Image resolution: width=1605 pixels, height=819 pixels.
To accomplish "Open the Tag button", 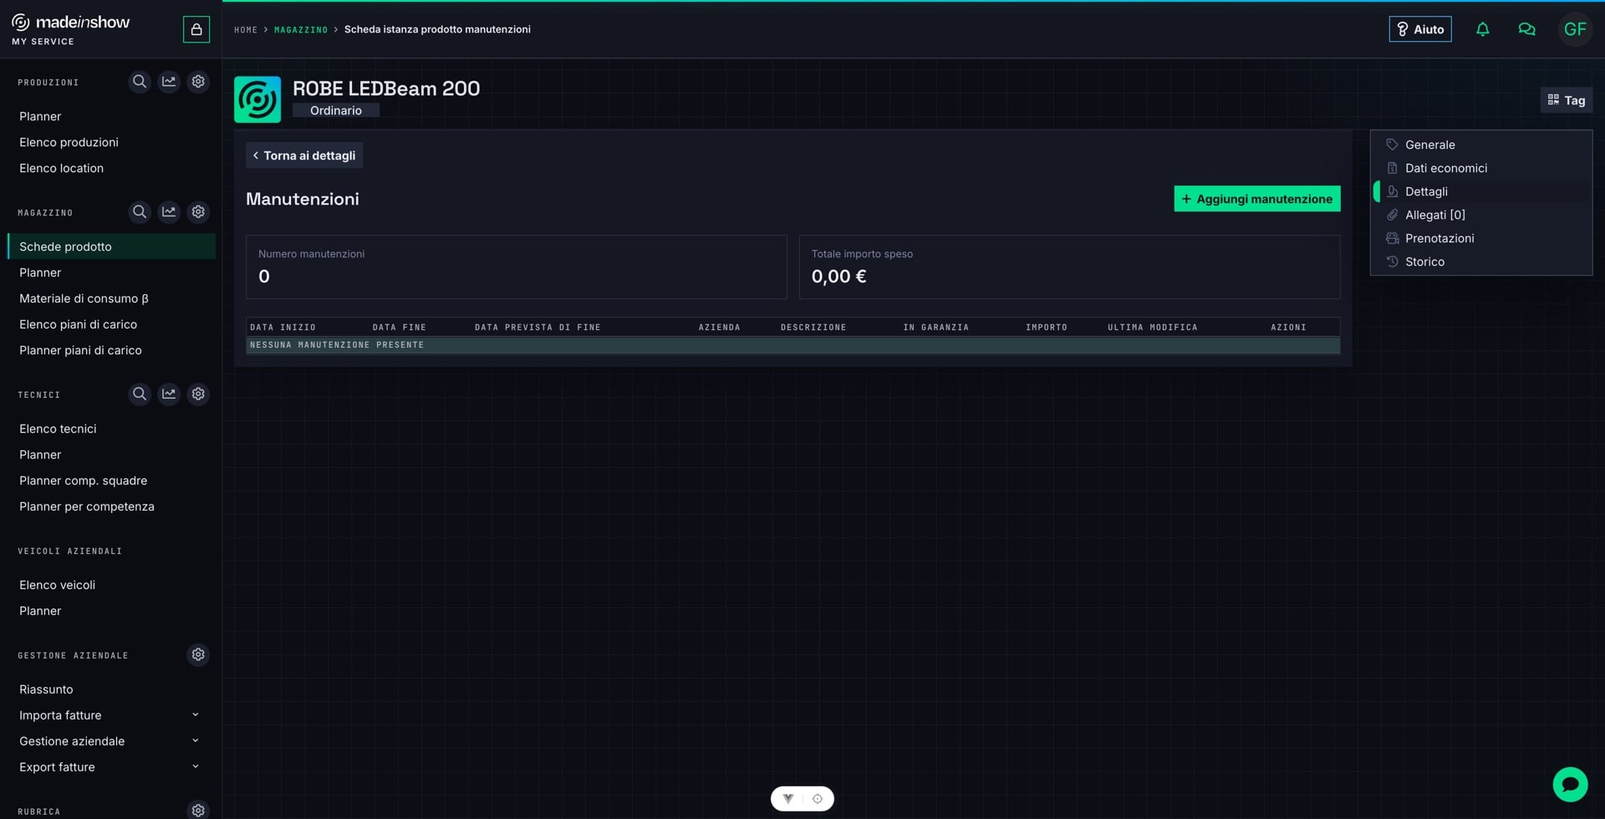I will pyautogui.click(x=1566, y=100).
